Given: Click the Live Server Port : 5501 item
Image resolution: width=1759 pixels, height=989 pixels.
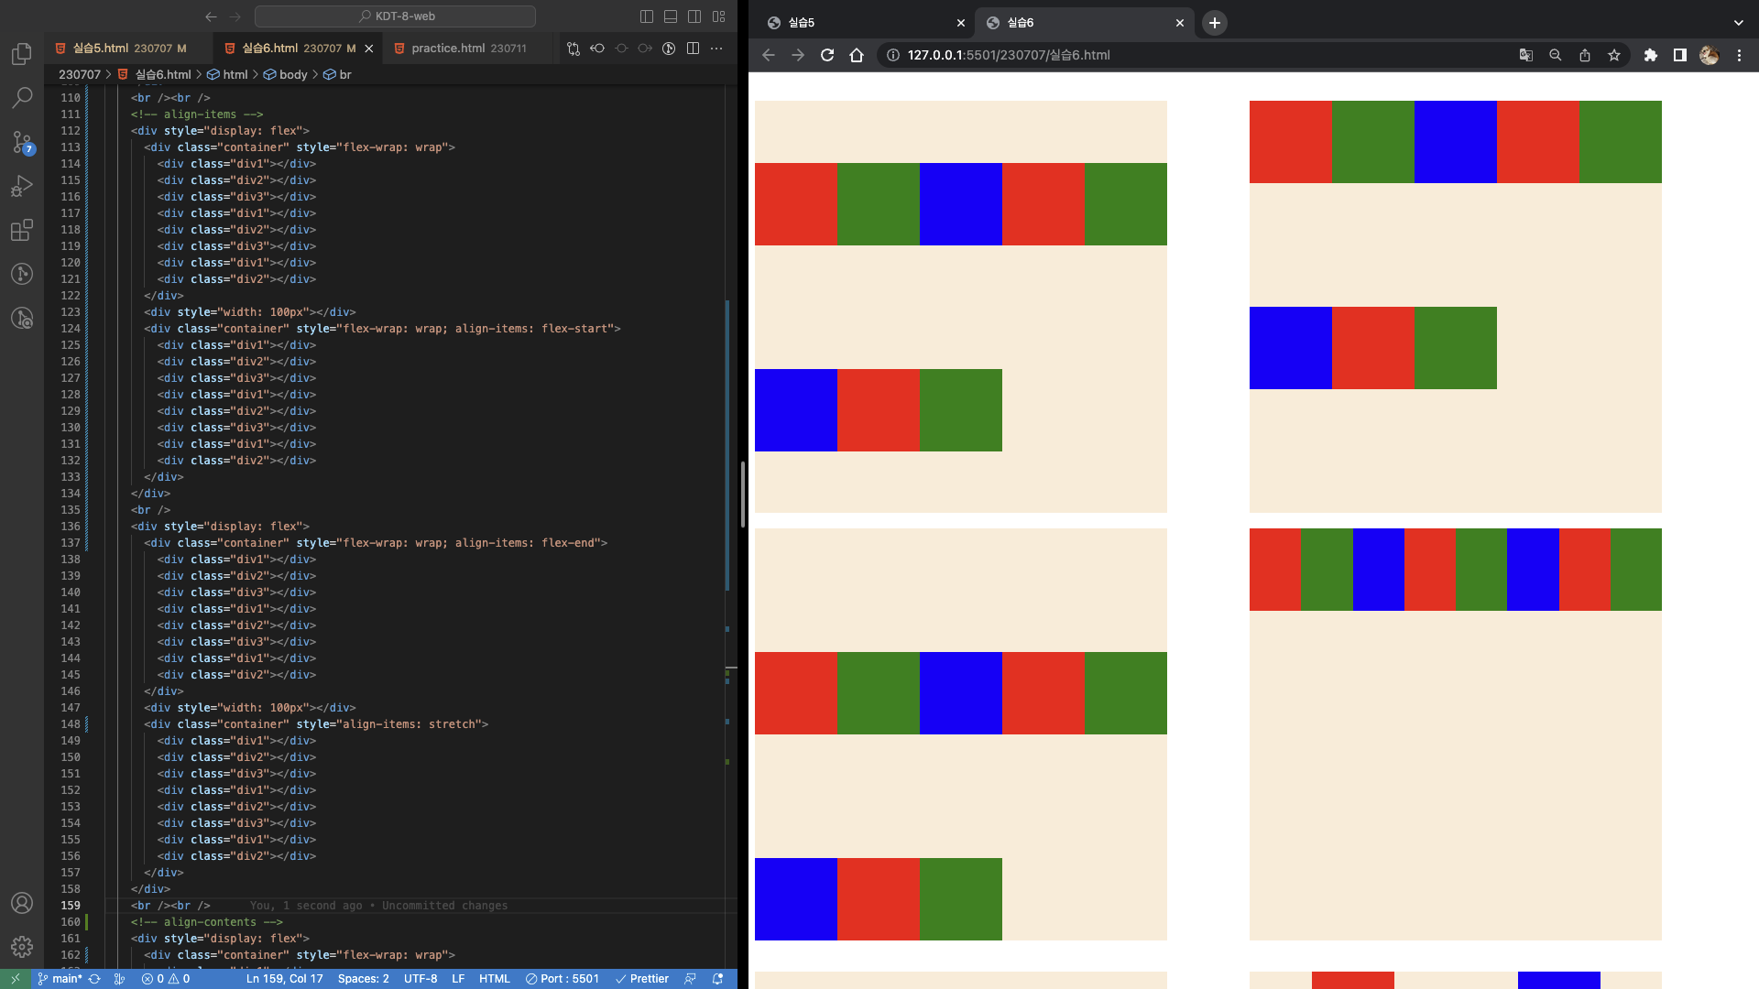Looking at the screenshot, I should [x=563, y=979].
